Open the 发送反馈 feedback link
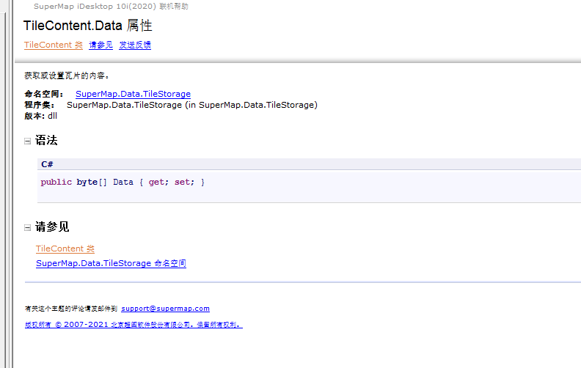 (135, 45)
